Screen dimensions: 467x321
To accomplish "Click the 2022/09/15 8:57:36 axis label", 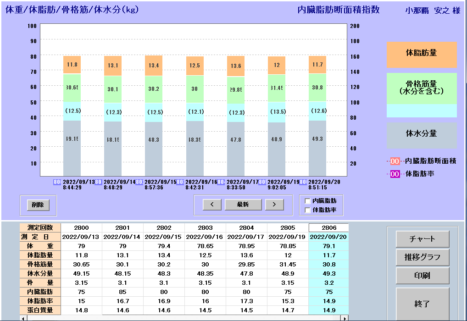I will tap(160, 185).
